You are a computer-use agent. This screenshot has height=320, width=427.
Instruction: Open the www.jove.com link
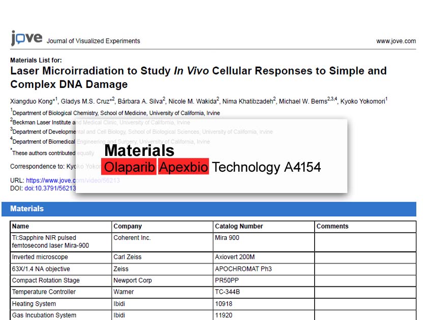pyautogui.click(x=395, y=41)
